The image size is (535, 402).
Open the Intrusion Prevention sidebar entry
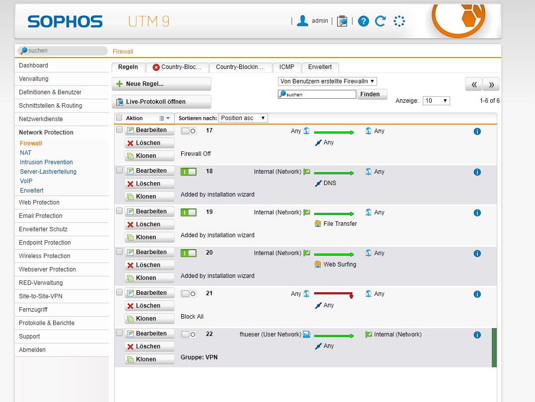tap(46, 162)
